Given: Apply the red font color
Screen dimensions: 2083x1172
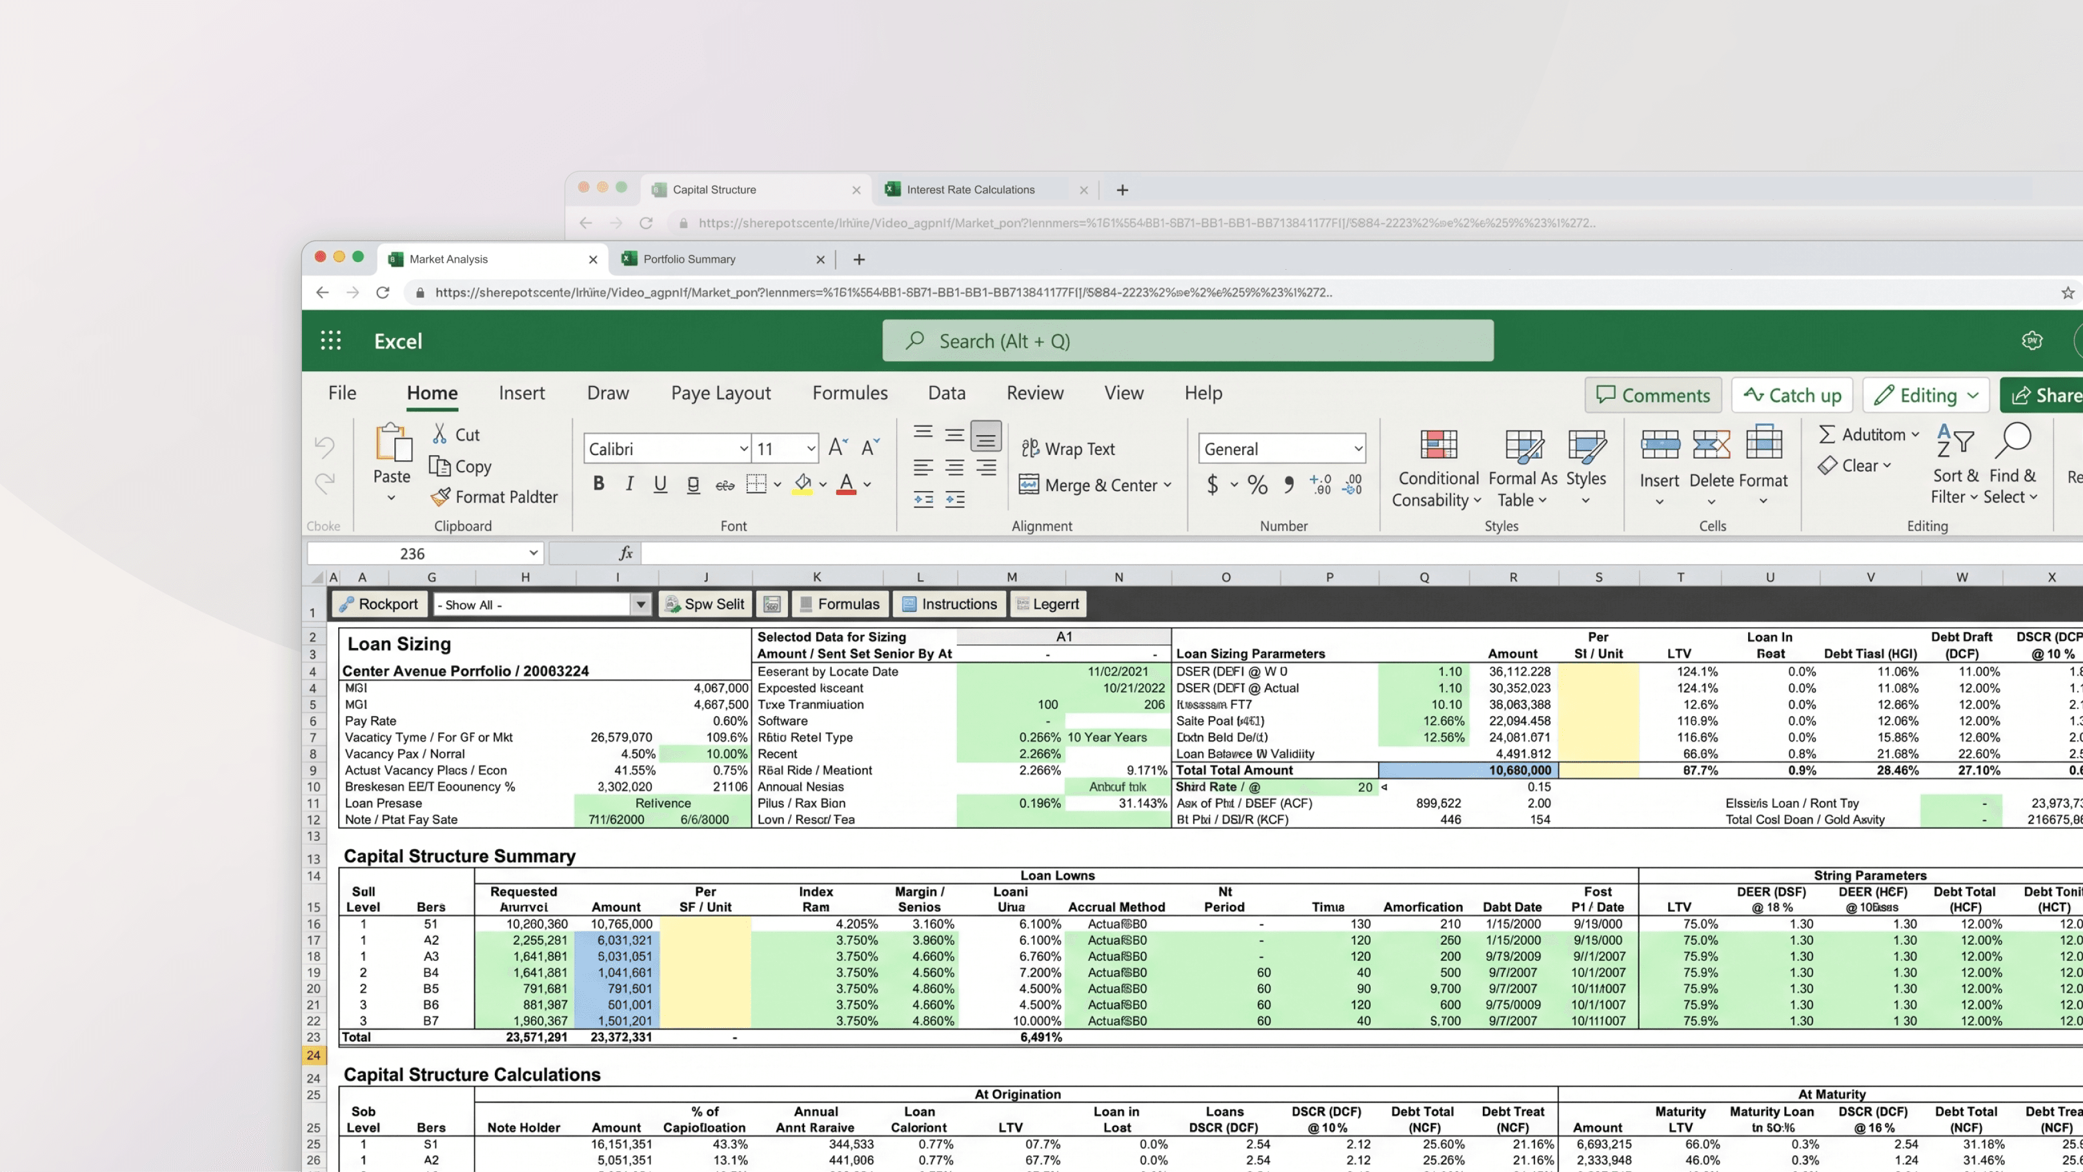Looking at the screenshot, I should [x=846, y=483].
